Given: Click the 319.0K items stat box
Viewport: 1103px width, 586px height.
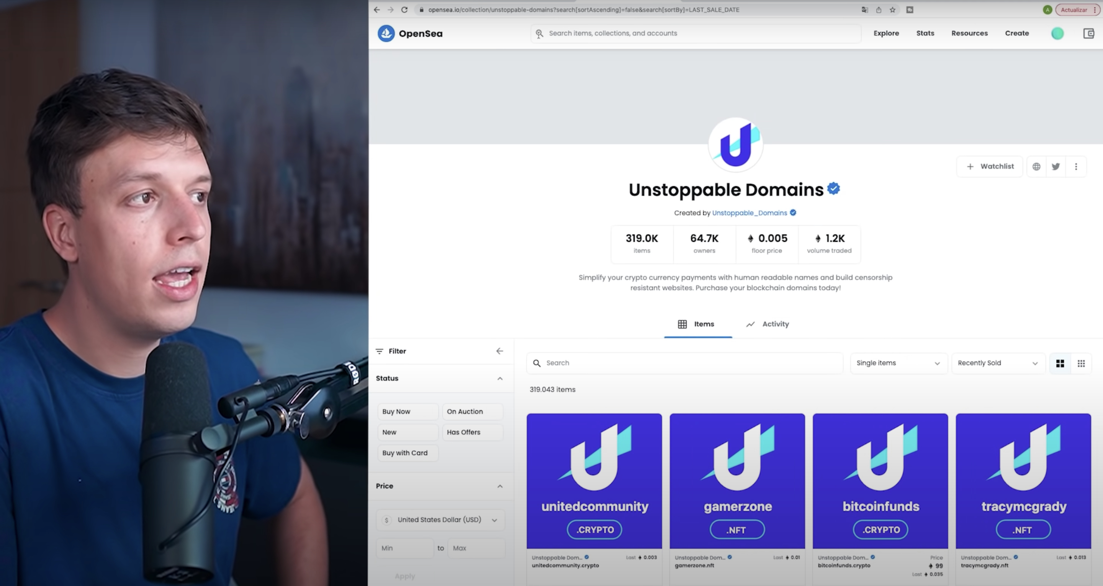Looking at the screenshot, I should tap(642, 244).
